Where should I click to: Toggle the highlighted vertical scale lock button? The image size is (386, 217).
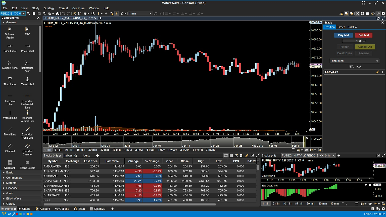117,14
